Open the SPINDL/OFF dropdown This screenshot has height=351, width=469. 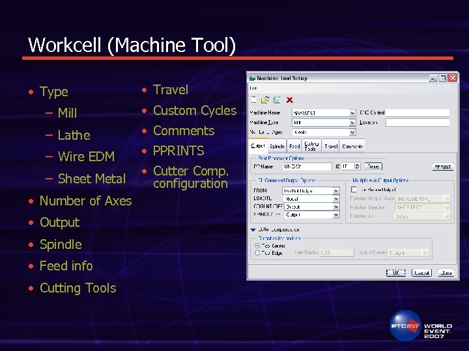point(336,214)
